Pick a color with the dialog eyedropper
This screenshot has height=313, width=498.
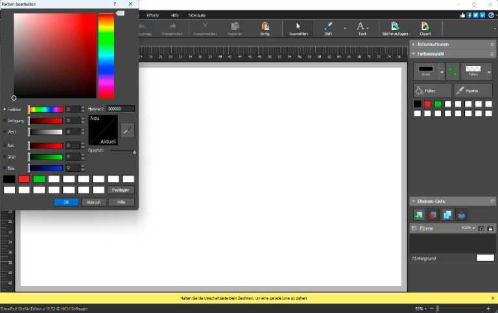tap(128, 130)
